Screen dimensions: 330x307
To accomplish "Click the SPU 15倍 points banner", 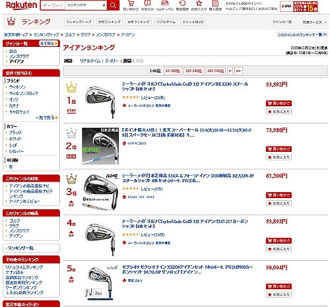I will [299, 7].
